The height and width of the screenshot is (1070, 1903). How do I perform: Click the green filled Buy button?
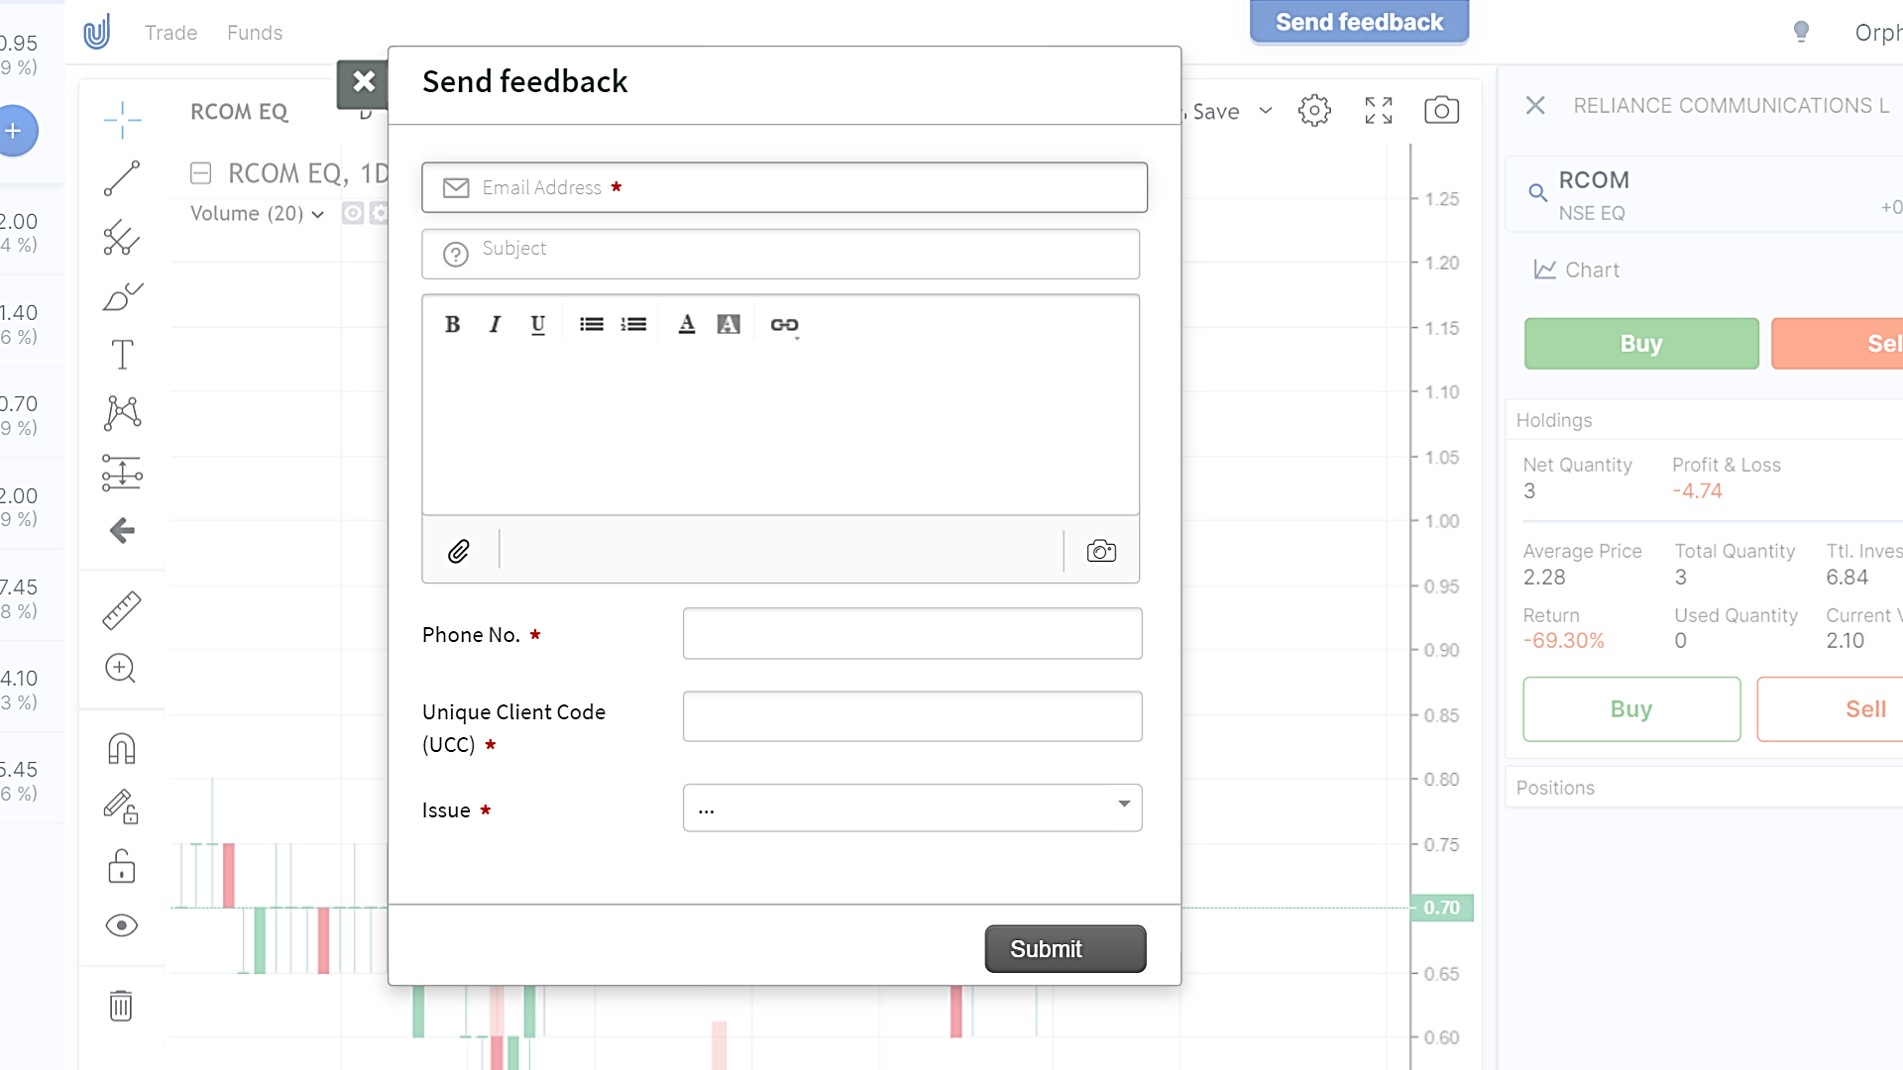click(x=1641, y=344)
